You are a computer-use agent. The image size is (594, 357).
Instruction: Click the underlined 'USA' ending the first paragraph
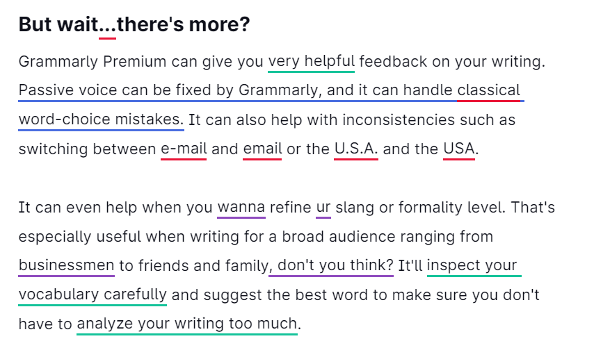pyautogui.click(x=459, y=149)
